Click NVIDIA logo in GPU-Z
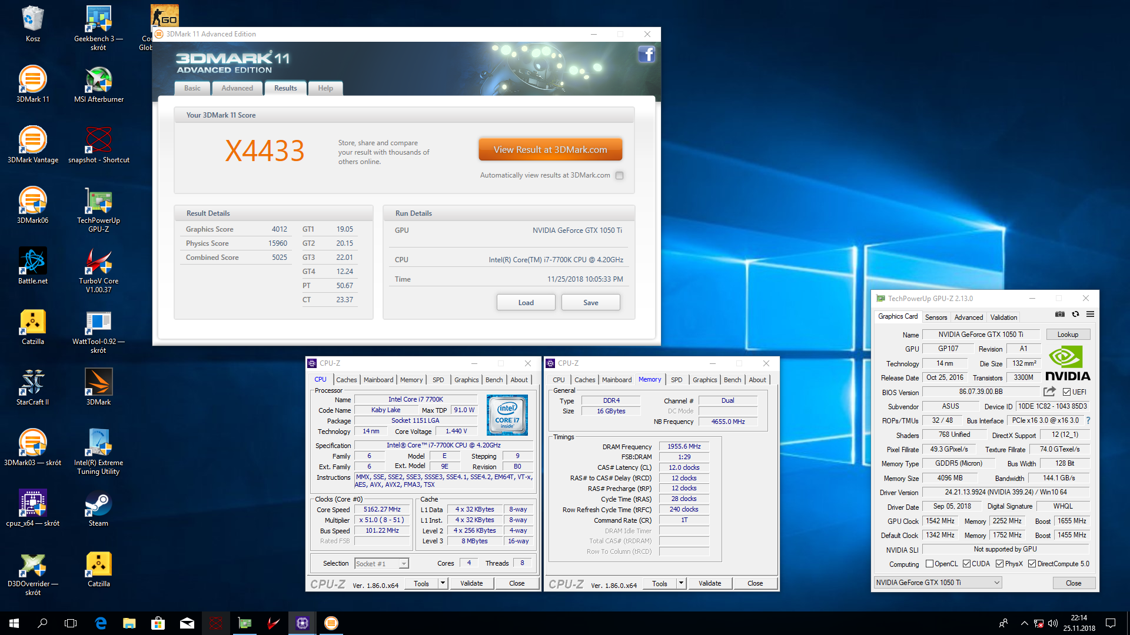1130x635 pixels. [1068, 363]
